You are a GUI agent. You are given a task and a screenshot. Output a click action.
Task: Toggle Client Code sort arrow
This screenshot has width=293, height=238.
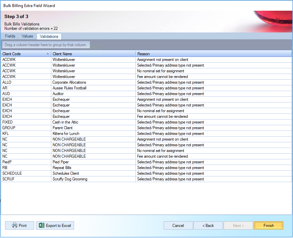click(48, 54)
